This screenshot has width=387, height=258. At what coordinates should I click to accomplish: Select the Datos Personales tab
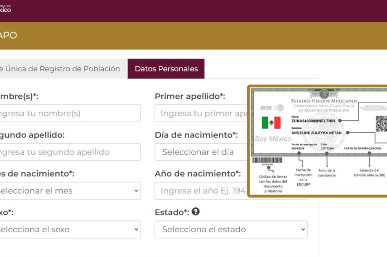(166, 69)
